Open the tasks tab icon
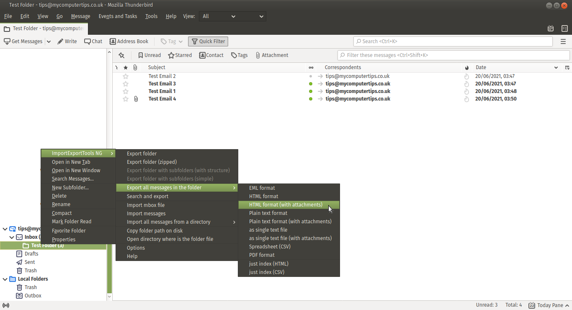The image size is (572, 310). pos(564,28)
